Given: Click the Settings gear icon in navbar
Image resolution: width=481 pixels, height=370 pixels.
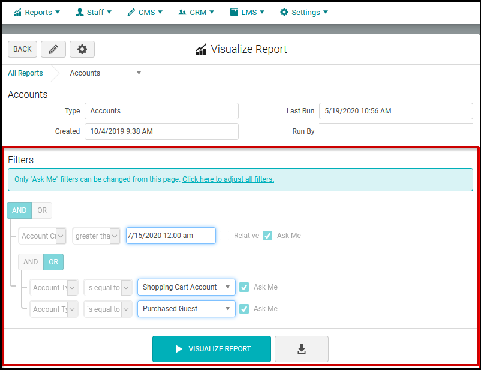Looking at the screenshot, I should pos(284,12).
